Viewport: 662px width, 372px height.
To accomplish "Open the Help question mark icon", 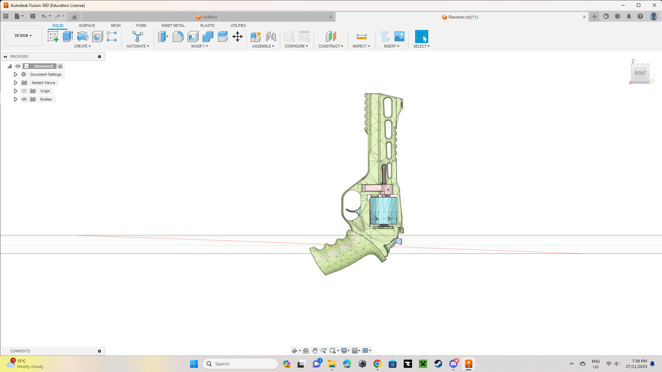I will (x=640, y=16).
